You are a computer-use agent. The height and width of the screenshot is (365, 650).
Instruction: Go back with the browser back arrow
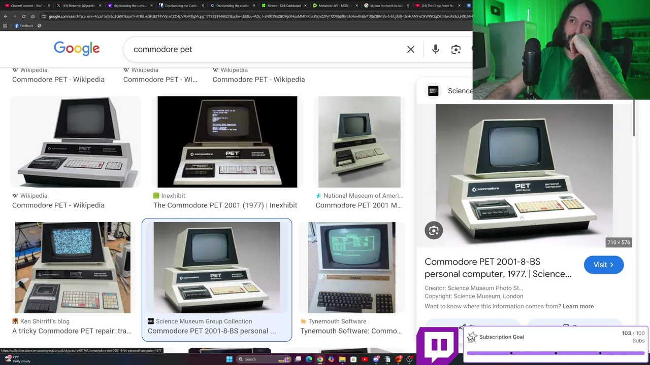click(x=5, y=16)
